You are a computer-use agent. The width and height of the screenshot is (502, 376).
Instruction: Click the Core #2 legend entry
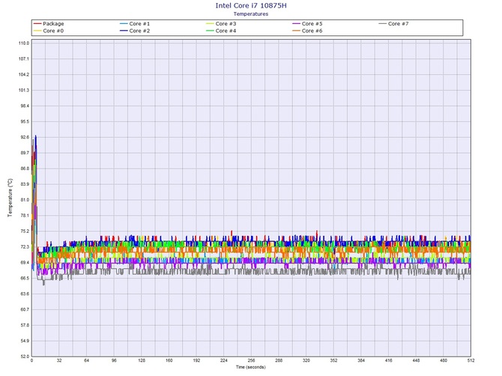(135, 31)
